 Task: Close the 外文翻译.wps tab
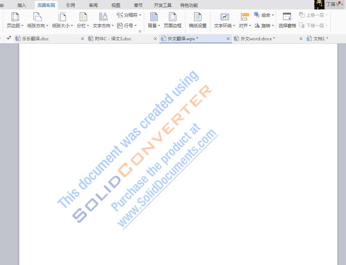(228, 39)
